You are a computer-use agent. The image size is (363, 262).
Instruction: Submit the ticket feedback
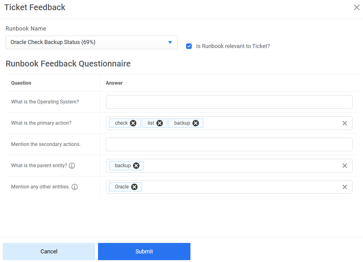pos(144,252)
